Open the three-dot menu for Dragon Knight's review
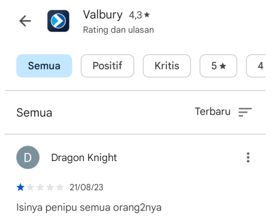Image resolution: width=272 pixels, height=220 pixels. (x=248, y=157)
